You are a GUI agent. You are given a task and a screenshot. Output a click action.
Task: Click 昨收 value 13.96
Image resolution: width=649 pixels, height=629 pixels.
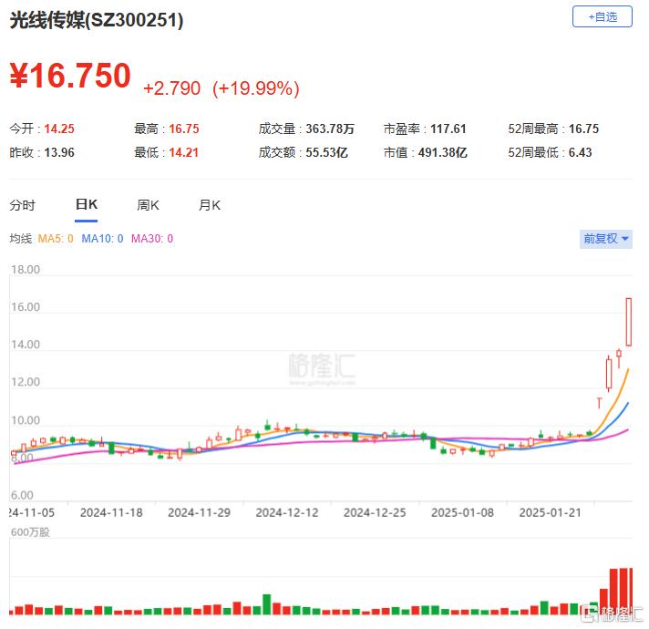[x=59, y=153]
